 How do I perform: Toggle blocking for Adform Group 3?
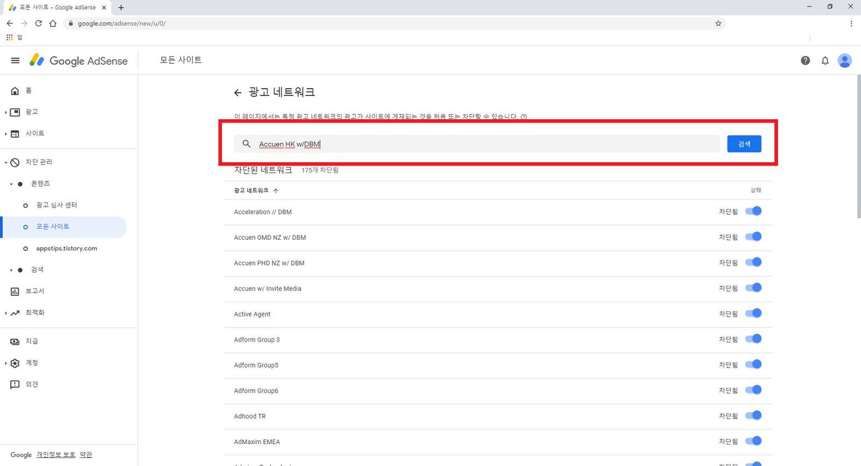point(753,339)
